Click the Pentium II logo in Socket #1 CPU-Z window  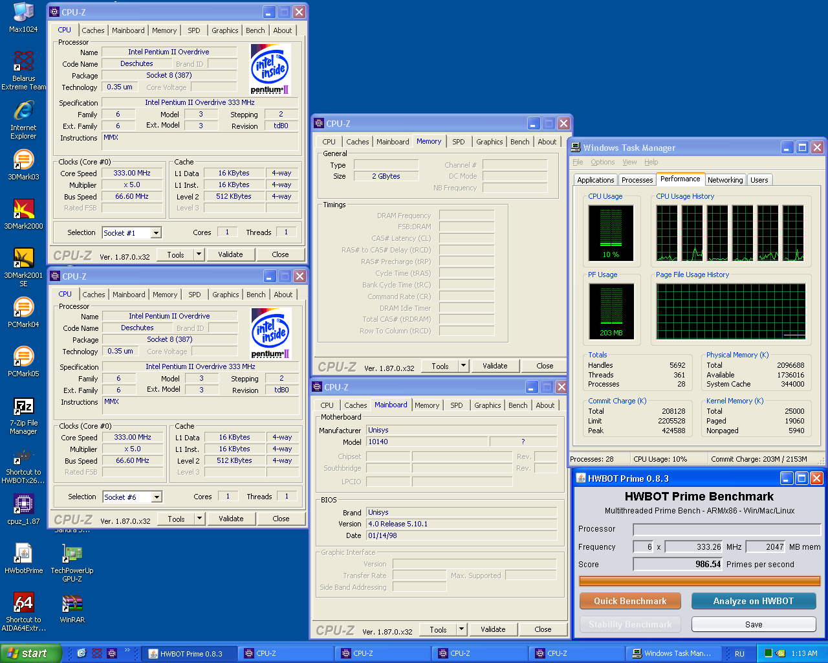(x=270, y=69)
